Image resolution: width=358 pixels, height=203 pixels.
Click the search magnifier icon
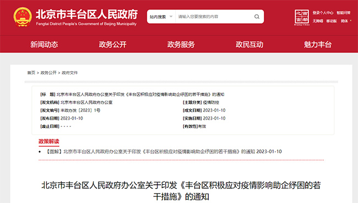click(257, 17)
